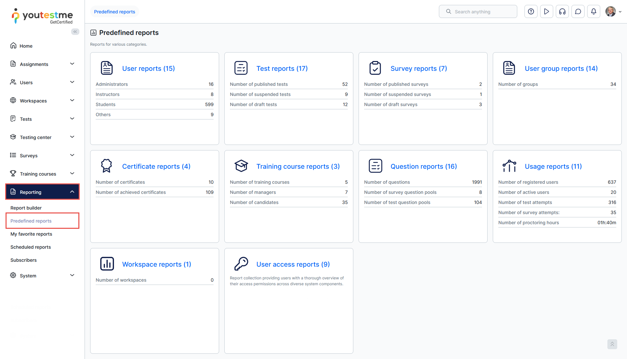Image resolution: width=627 pixels, height=359 pixels.
Task: Click the help question mark icon
Action: pyautogui.click(x=531, y=12)
